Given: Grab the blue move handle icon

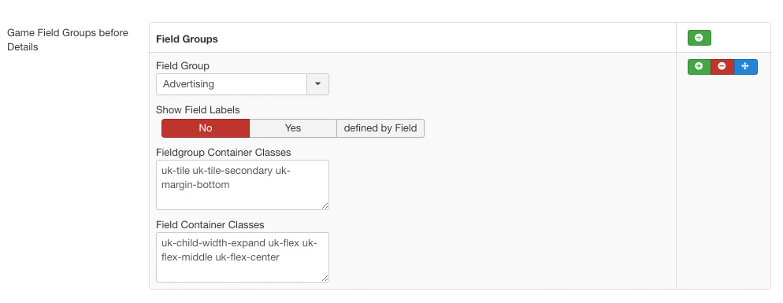Looking at the screenshot, I should (x=745, y=66).
